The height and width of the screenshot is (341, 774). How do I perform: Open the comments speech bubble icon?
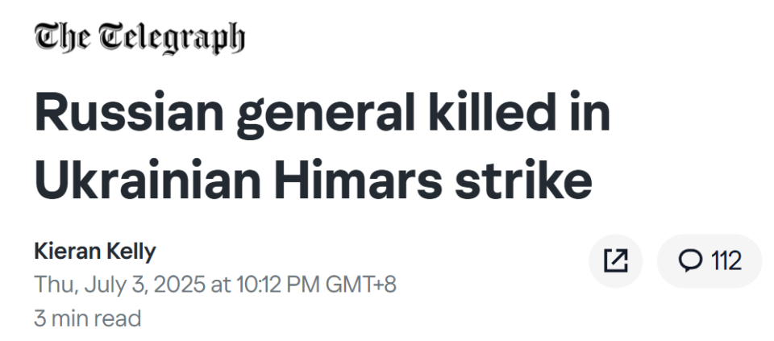[x=689, y=260]
